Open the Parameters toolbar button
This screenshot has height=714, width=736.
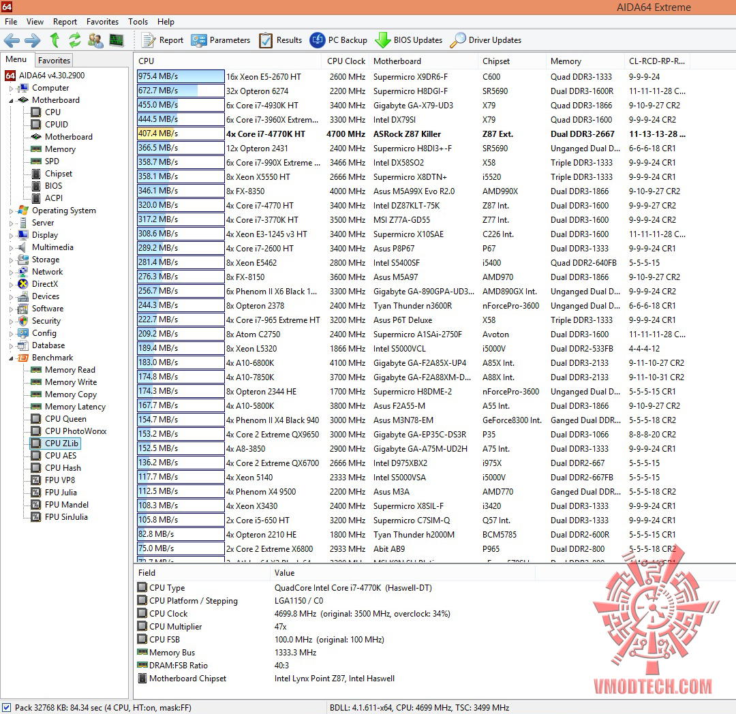coord(220,40)
